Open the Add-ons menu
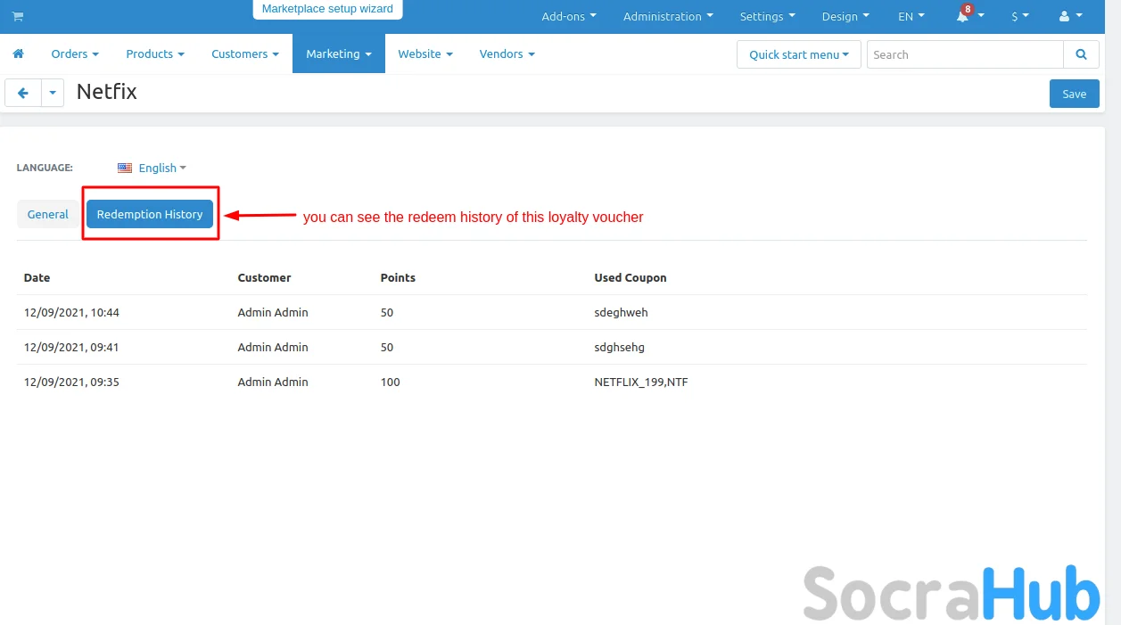This screenshot has width=1121, height=625. pos(568,16)
